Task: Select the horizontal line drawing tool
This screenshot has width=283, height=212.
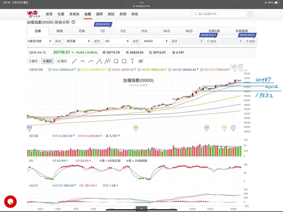Action: coord(83,61)
